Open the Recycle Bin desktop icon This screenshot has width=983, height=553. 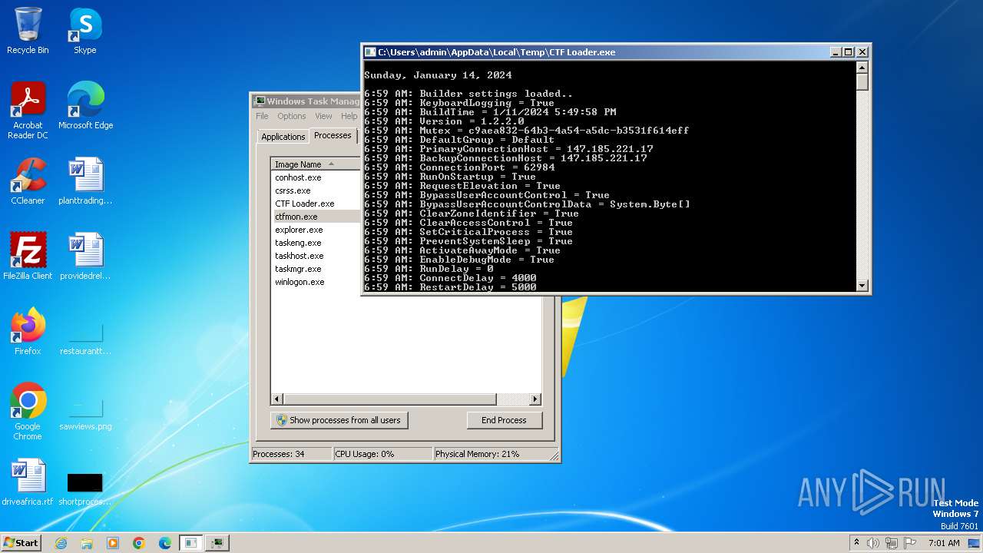[28, 31]
